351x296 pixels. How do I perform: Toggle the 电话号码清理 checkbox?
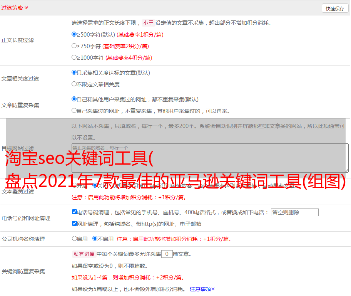(x=74, y=212)
